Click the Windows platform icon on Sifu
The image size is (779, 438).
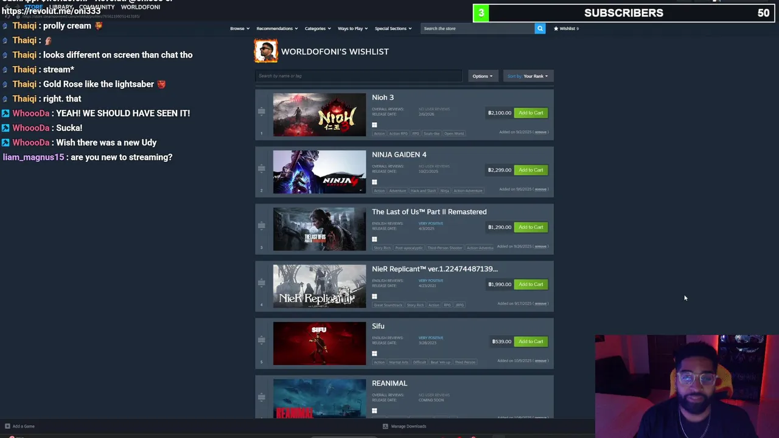click(374, 353)
